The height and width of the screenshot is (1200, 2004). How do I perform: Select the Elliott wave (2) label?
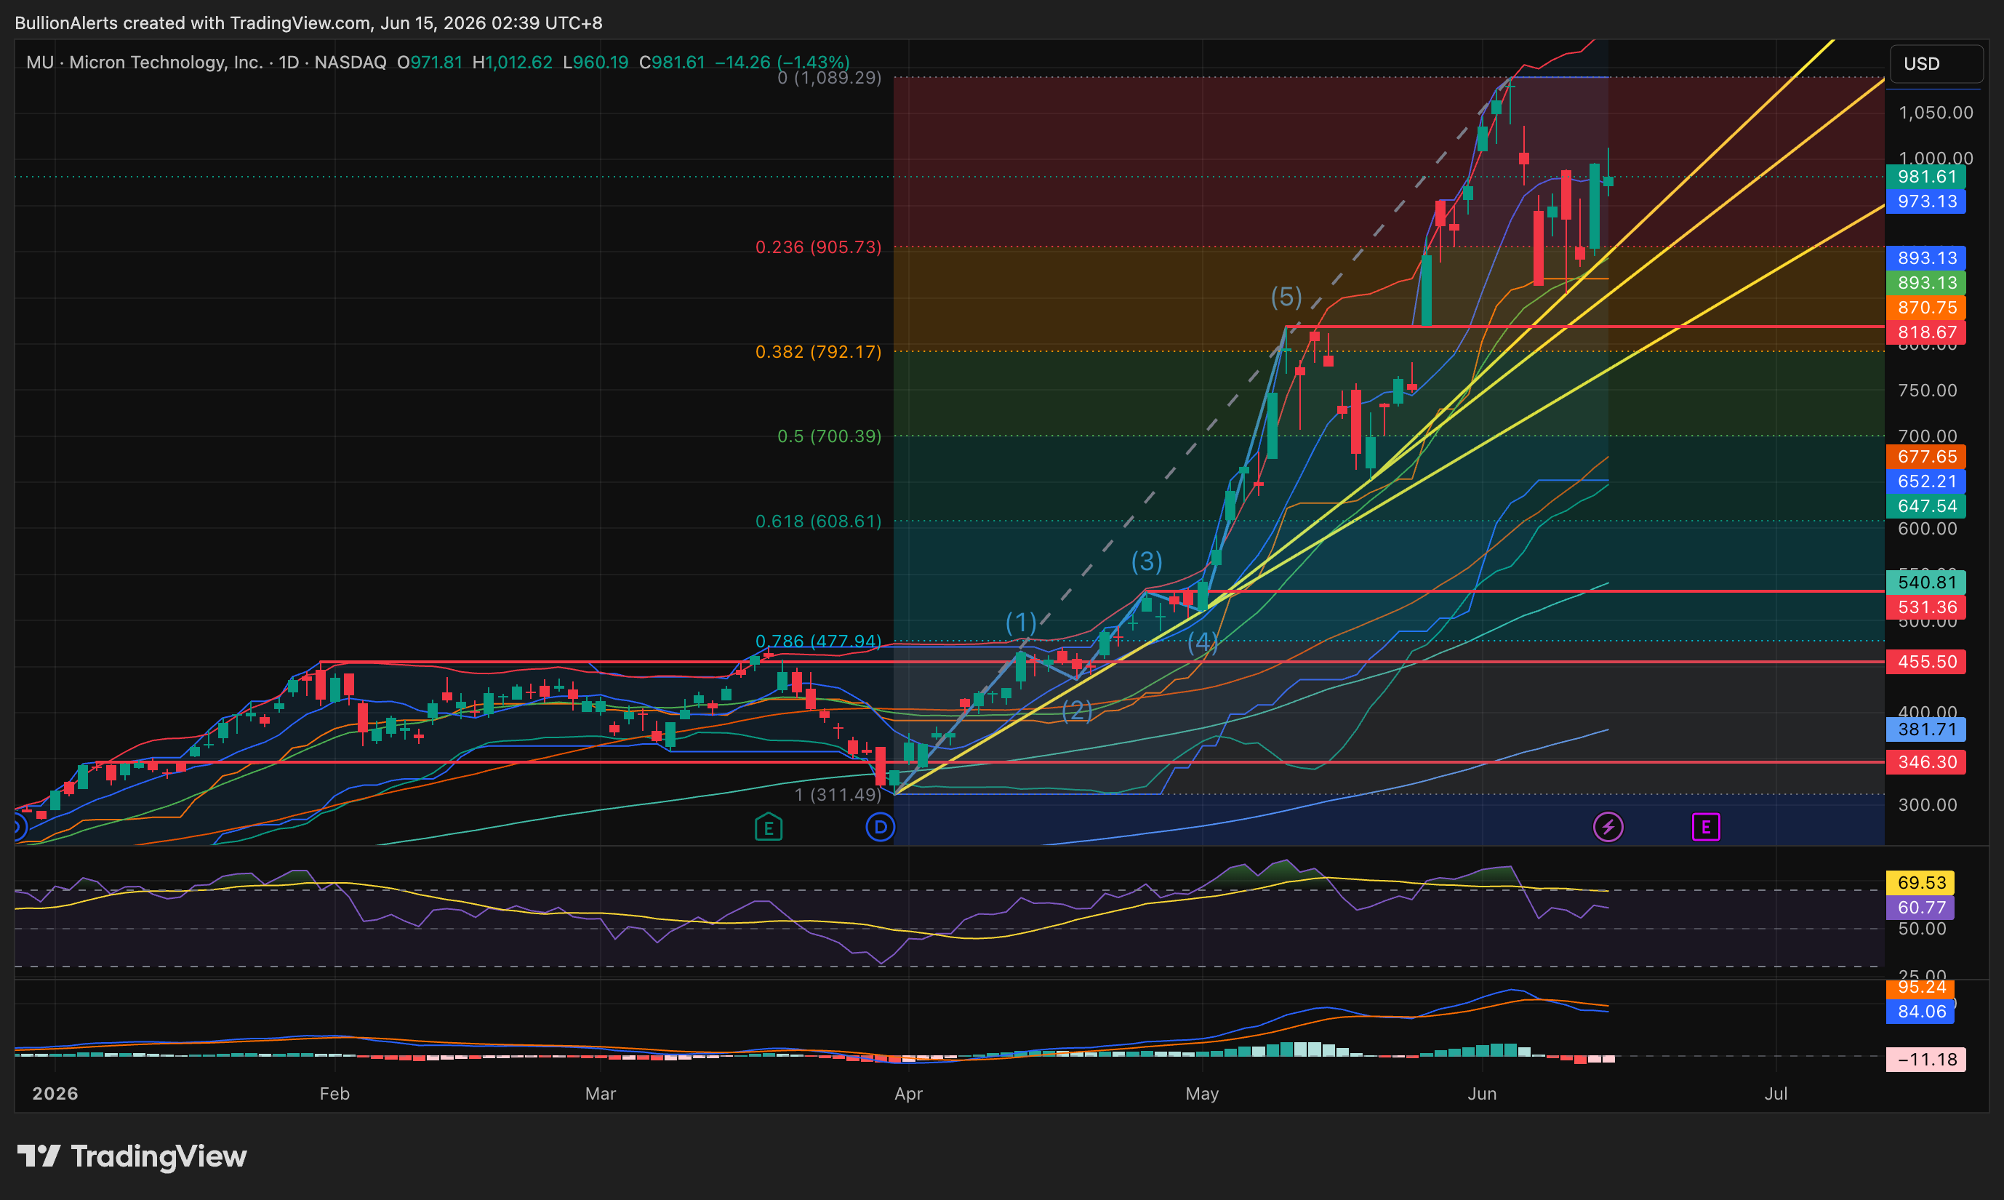[x=1077, y=710]
